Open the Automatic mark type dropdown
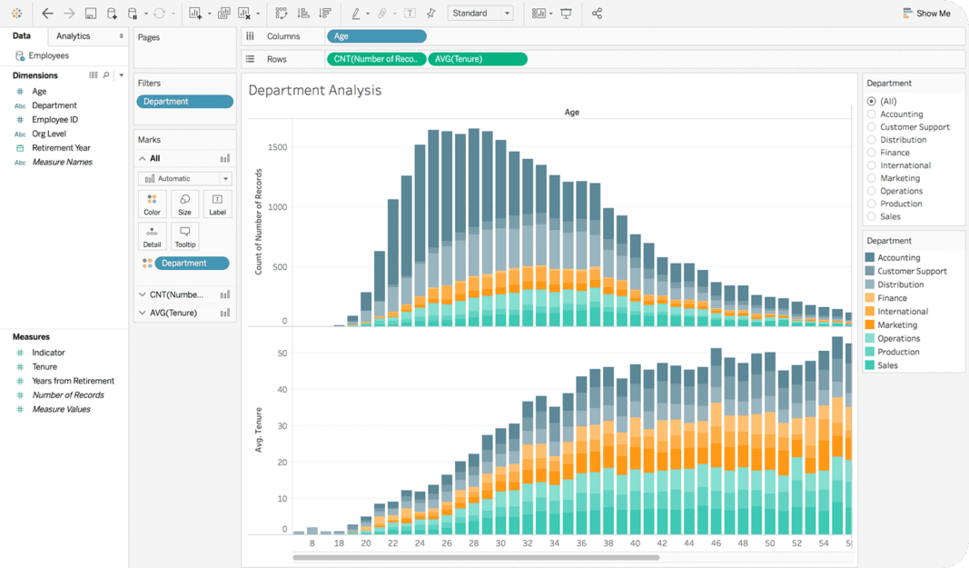 tap(183, 178)
